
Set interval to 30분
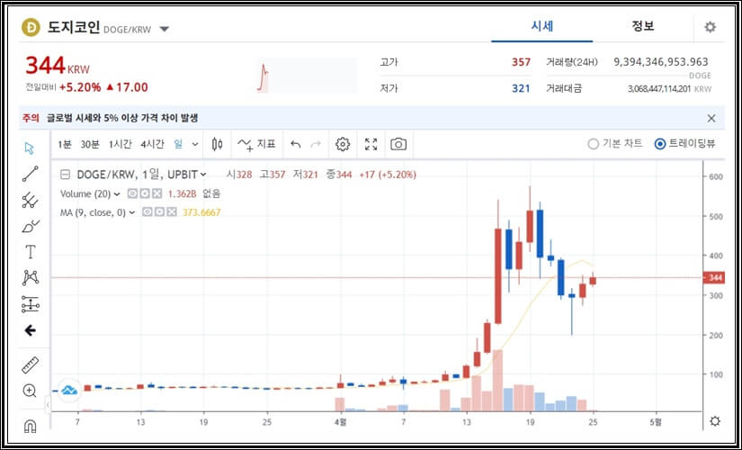tap(90, 144)
